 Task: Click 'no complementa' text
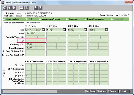coord(34,23)
